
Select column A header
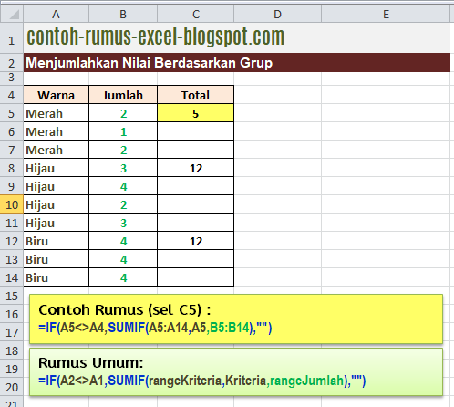[x=57, y=14]
